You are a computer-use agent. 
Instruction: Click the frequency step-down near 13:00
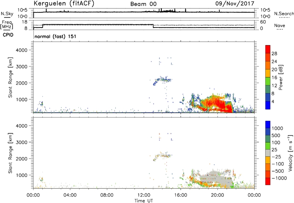click(x=153, y=26)
